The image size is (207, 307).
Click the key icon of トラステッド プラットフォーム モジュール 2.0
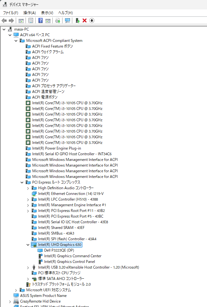(x=28, y=284)
